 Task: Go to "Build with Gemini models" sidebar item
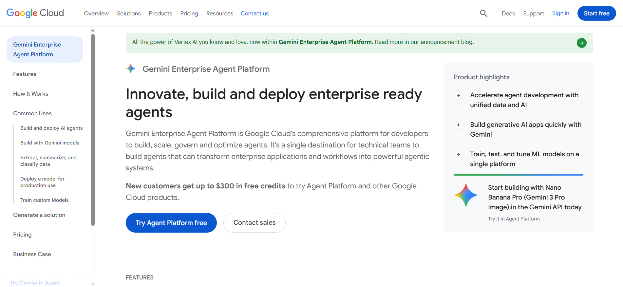[x=50, y=143]
